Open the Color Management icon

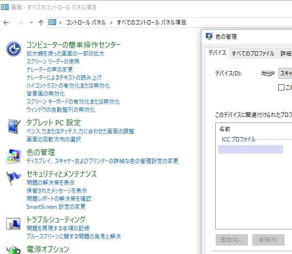(x=14, y=156)
